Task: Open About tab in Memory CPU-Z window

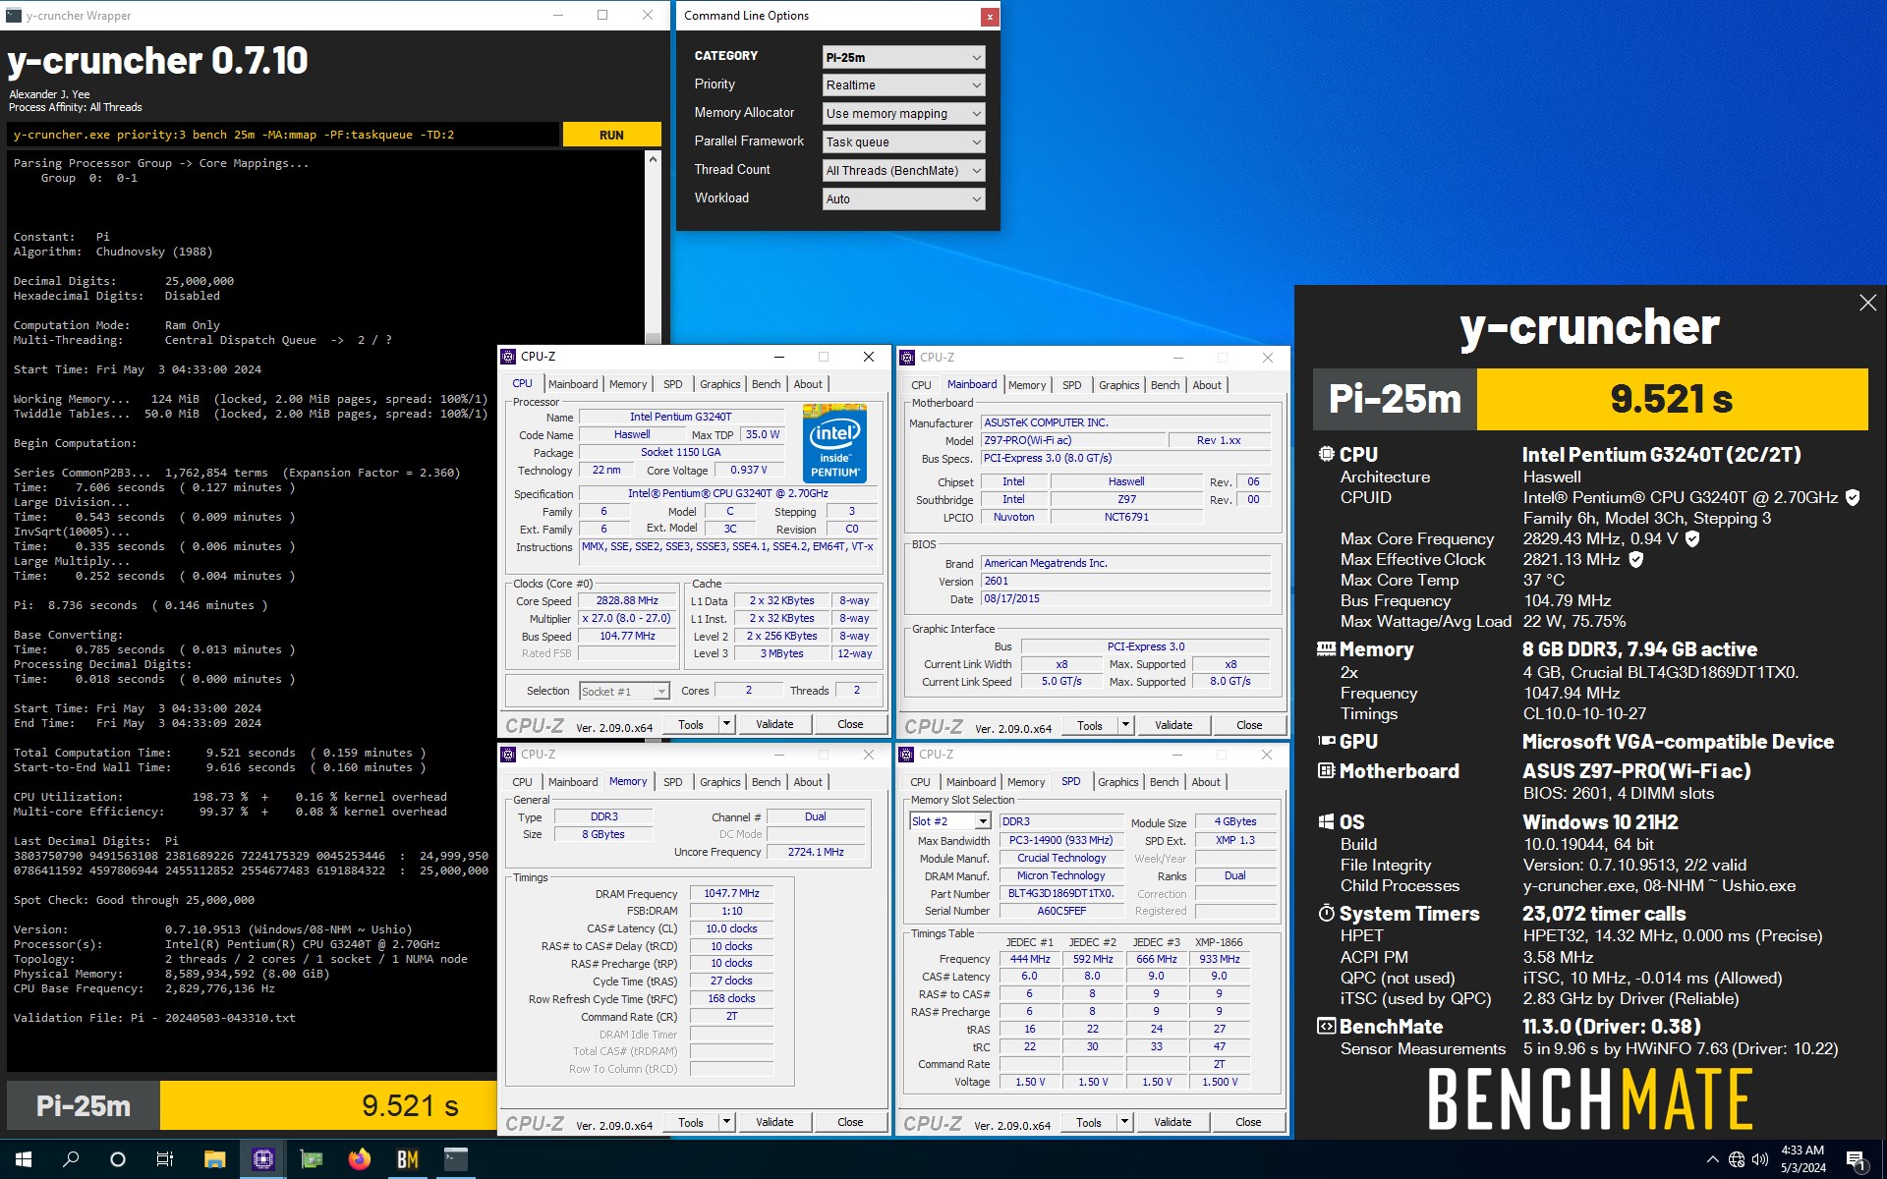Action: [x=808, y=782]
